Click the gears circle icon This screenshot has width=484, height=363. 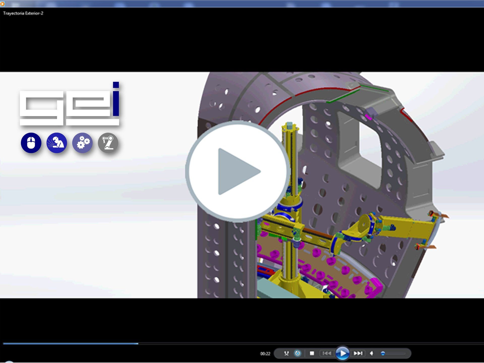[82, 143]
